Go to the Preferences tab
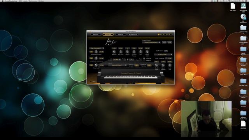 133,35
